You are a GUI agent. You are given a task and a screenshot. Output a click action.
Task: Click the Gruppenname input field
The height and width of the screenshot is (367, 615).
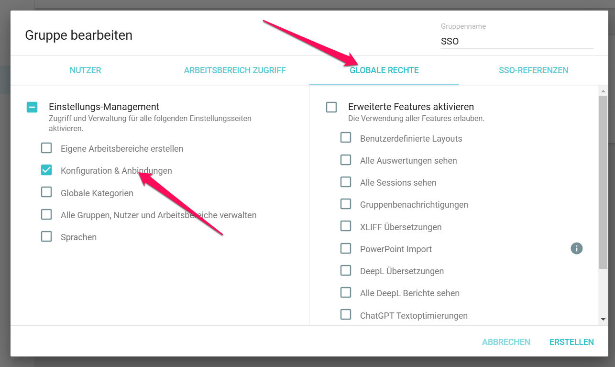(x=517, y=41)
